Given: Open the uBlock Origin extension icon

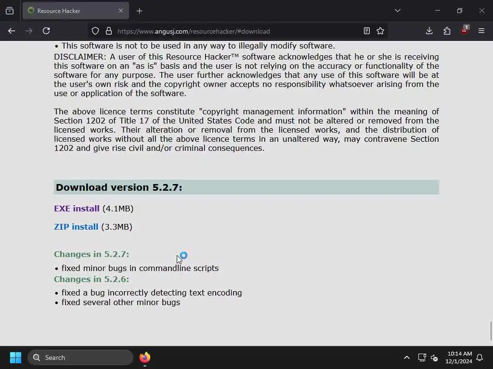Looking at the screenshot, I should (x=465, y=30).
